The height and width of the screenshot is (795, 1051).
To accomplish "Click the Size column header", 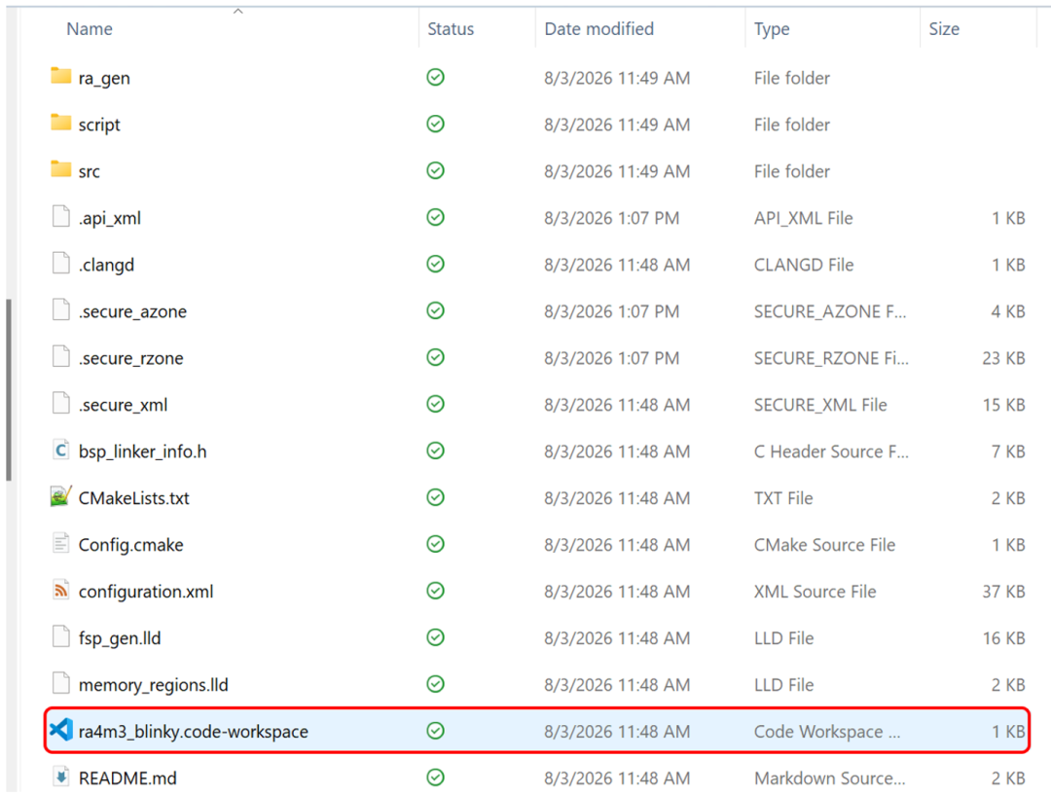I will pyautogui.click(x=944, y=29).
